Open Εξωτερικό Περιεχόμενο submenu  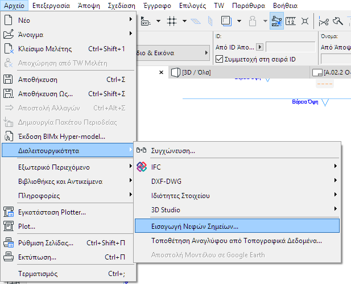[68, 167]
